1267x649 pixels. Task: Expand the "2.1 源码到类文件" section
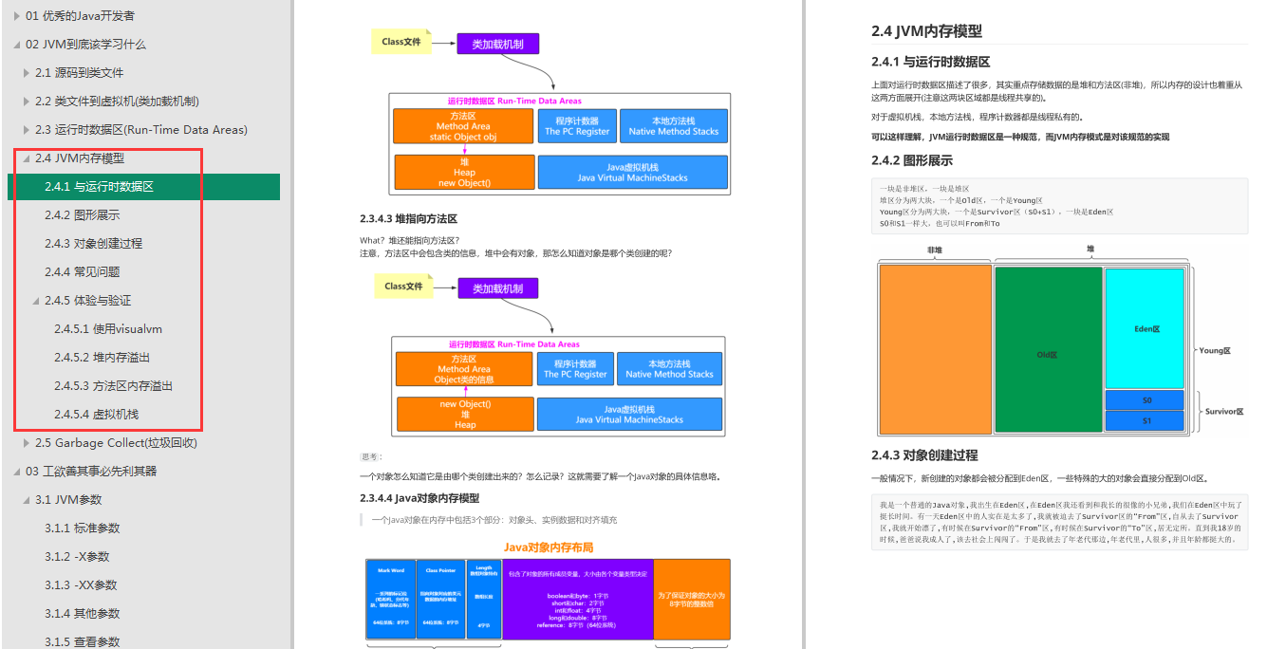[26, 72]
